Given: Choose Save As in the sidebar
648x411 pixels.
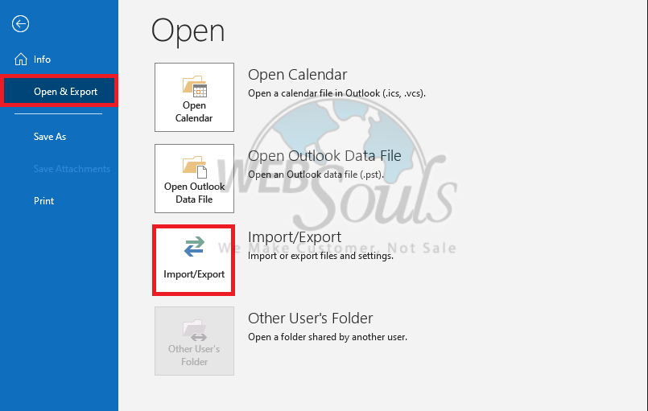Looking at the screenshot, I should pyautogui.click(x=50, y=137).
